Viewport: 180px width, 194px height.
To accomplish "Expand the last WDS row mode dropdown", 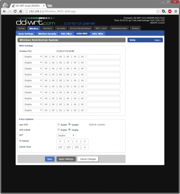I will pyautogui.click(x=33, y=110).
